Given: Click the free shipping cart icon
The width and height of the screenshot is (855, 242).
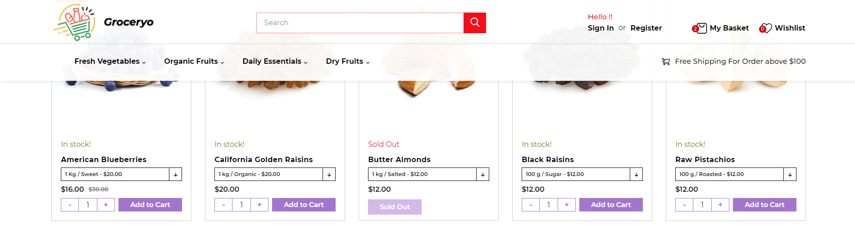Looking at the screenshot, I should point(665,62).
